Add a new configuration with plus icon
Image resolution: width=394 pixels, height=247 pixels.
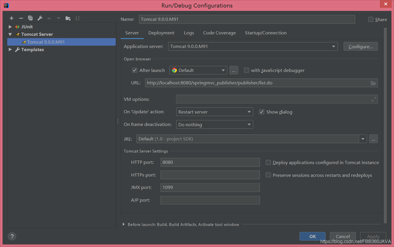click(x=12, y=18)
